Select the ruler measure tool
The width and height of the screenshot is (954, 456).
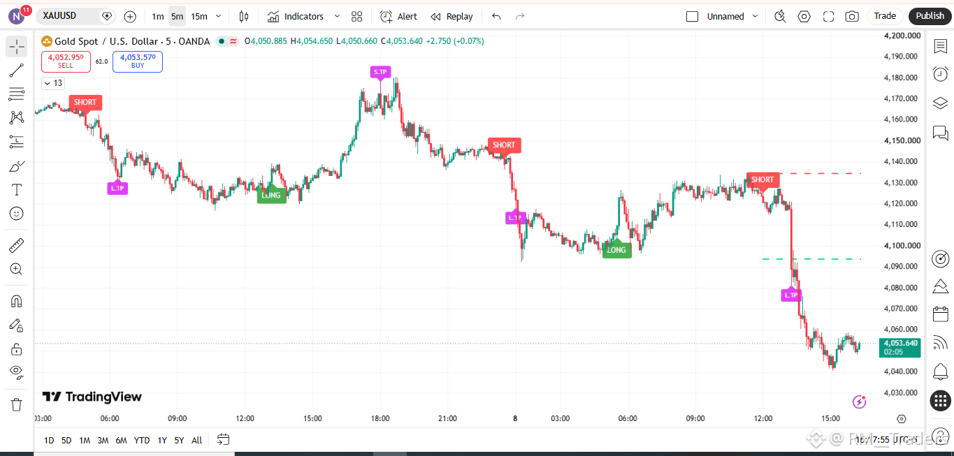point(17,245)
